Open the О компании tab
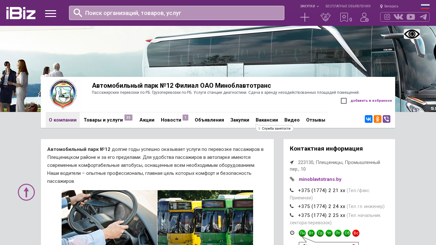Screen dimensions: 436x245 [63, 120]
